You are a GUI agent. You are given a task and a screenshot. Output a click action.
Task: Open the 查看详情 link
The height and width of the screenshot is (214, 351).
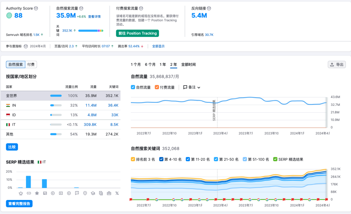[94, 16]
